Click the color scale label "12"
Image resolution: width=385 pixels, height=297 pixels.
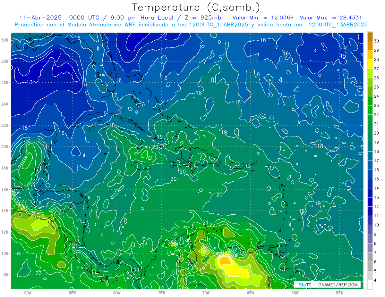point(377,207)
